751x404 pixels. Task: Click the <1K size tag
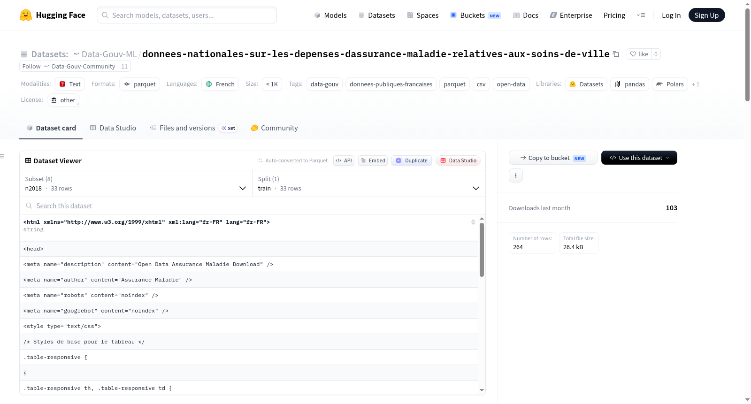(x=272, y=84)
